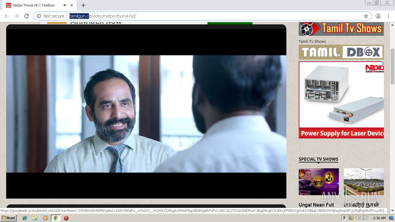Click the Not secure site info icon

(39, 16)
